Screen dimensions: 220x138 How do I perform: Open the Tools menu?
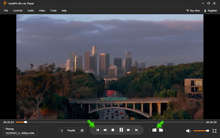(53, 11)
